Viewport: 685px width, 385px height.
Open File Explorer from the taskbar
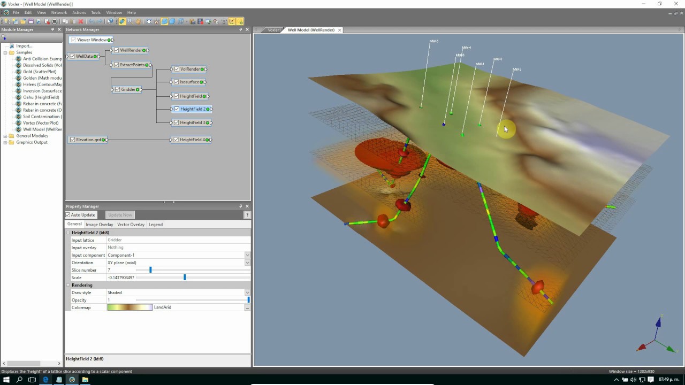(x=85, y=380)
